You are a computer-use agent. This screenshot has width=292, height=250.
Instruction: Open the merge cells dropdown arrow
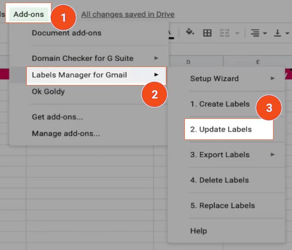(x=237, y=33)
